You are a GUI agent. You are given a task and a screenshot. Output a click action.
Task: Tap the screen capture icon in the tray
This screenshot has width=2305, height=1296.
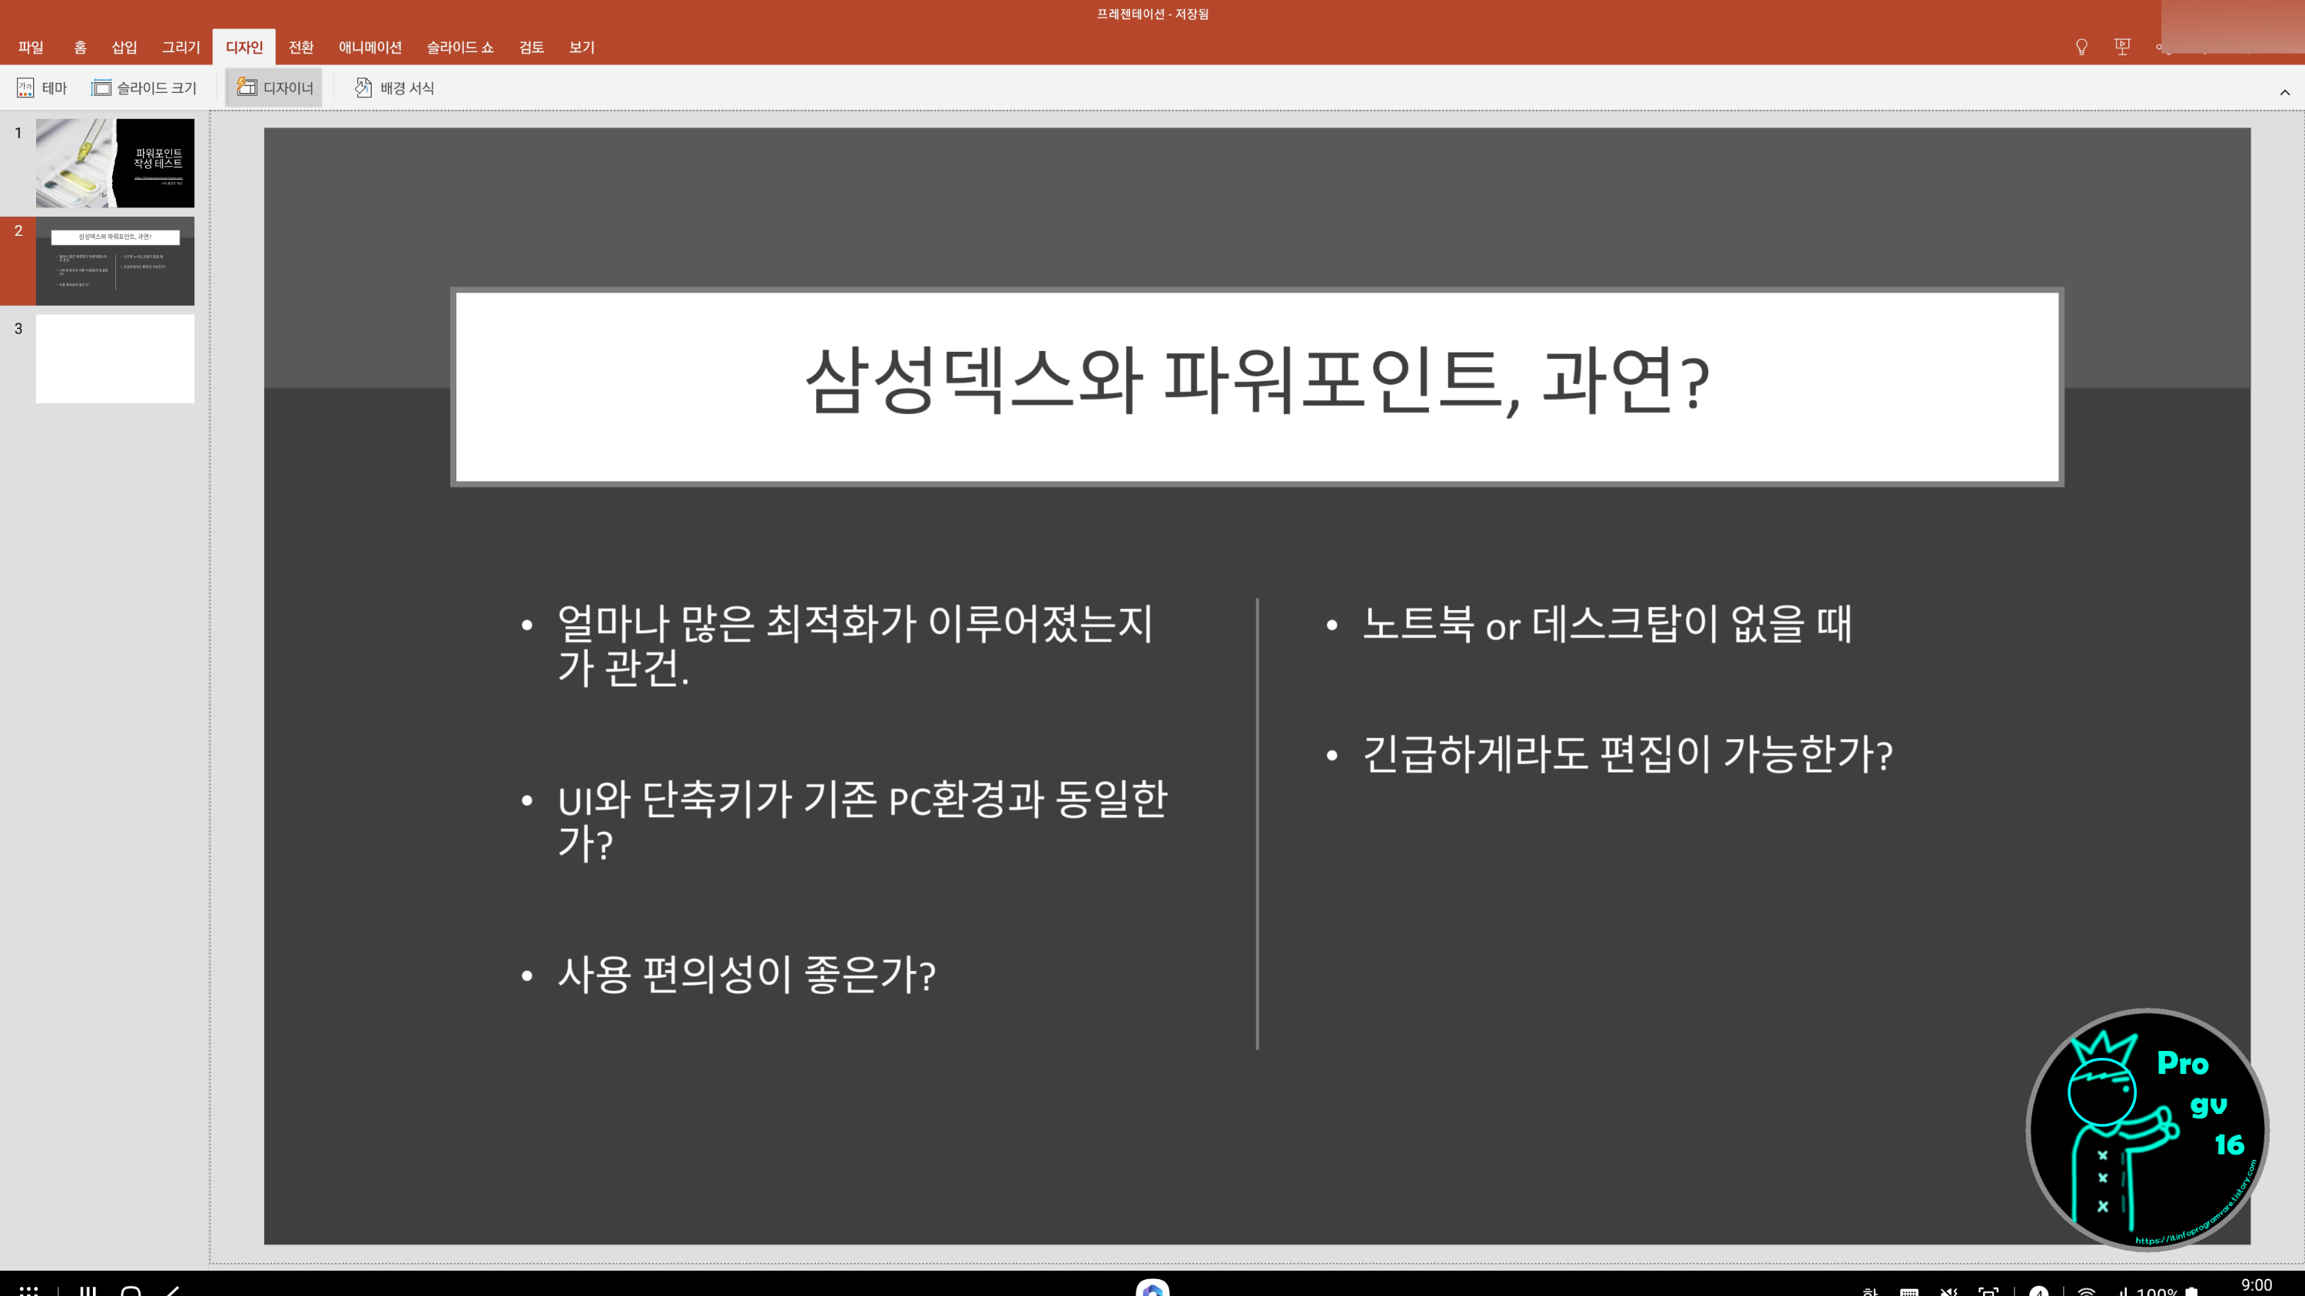[x=1988, y=1292]
